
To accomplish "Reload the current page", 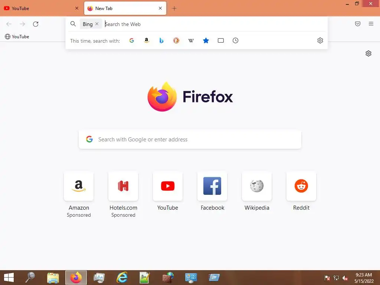I will click(36, 24).
